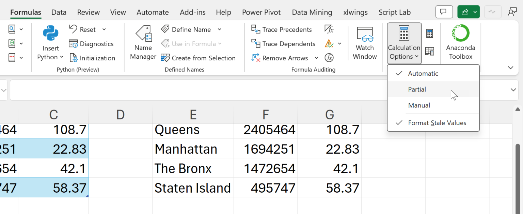Viewport: 523px width, 214px height.
Task: Click the Calculate Now calculator icon
Action: (430, 34)
